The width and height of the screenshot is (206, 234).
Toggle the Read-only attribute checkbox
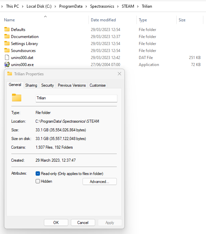[x=38, y=174]
